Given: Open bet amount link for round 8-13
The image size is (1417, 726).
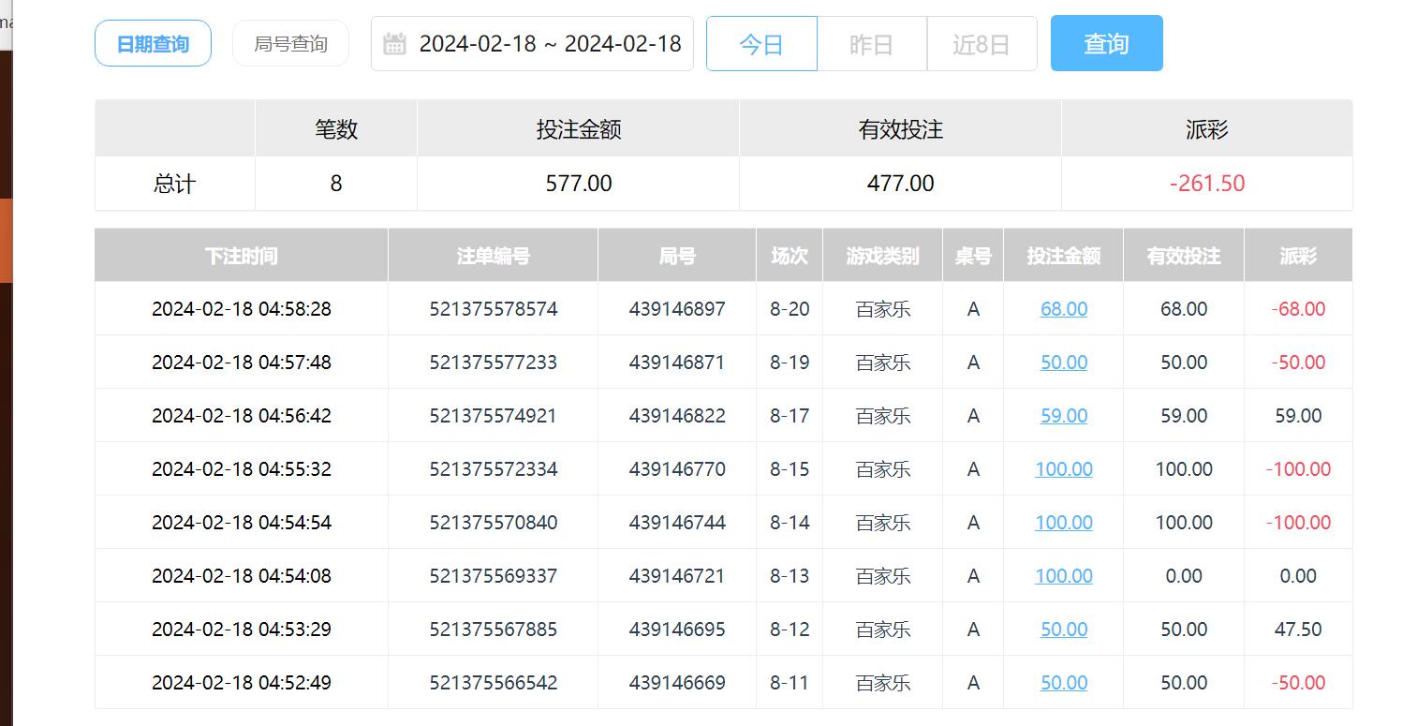Looking at the screenshot, I should click(x=1063, y=576).
